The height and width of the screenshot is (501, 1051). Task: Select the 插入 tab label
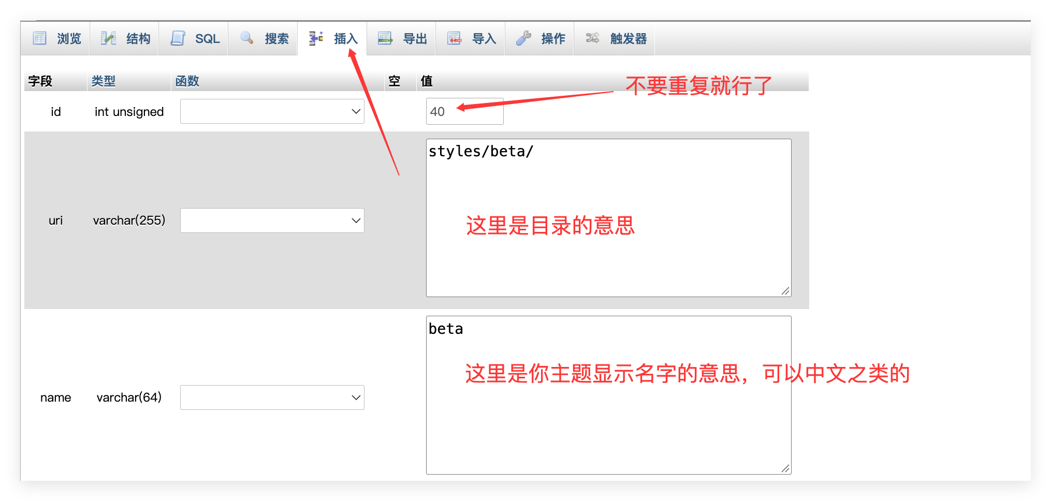point(346,39)
